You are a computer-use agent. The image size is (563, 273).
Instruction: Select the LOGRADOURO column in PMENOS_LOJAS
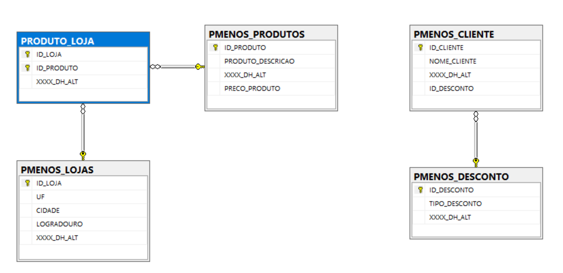click(x=59, y=224)
